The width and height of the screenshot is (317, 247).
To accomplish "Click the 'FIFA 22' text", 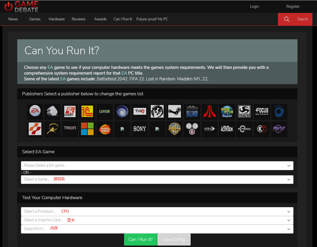I will [x=137, y=79].
